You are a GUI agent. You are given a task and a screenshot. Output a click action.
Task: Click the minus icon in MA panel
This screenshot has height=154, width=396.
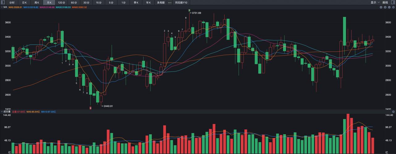click(389, 7)
